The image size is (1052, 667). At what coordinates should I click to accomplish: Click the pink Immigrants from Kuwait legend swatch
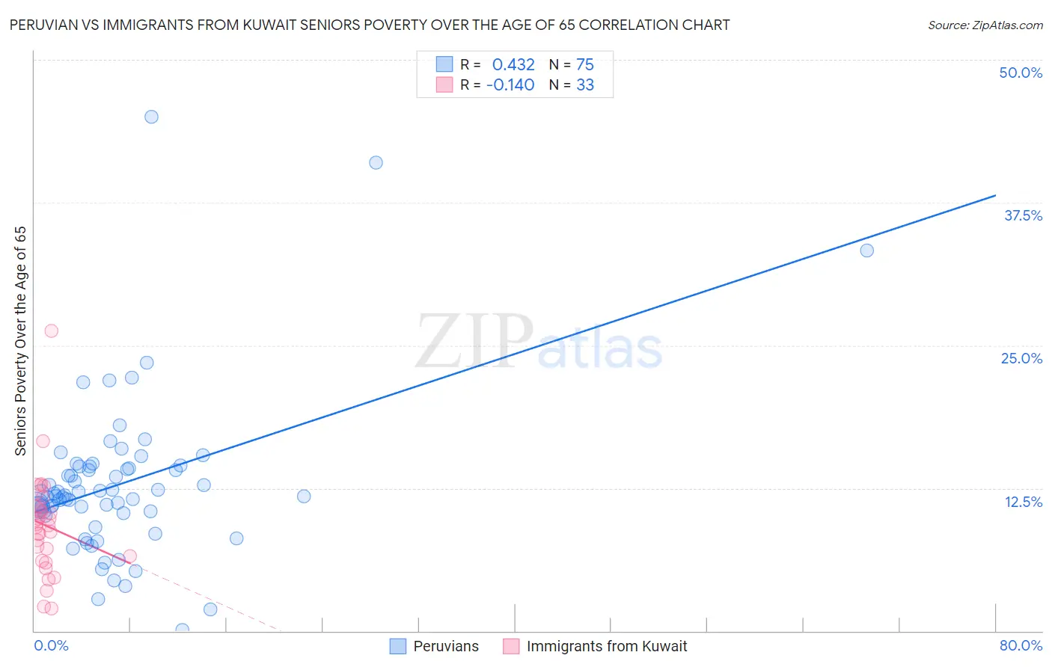coord(511,646)
